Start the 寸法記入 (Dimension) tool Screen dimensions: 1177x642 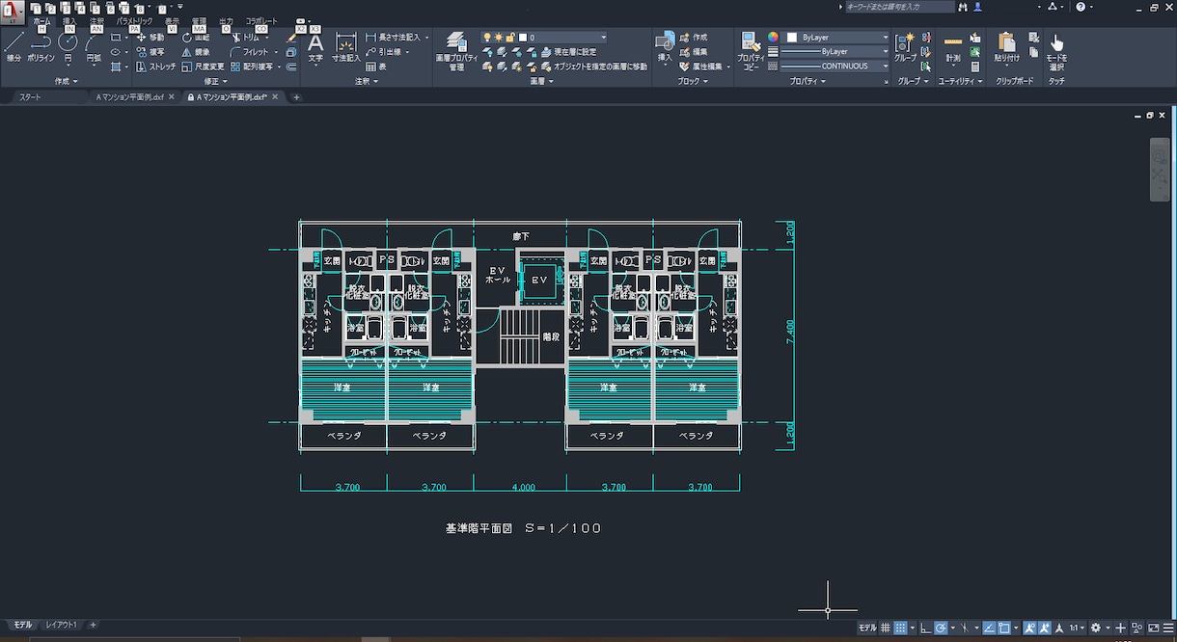[346, 46]
